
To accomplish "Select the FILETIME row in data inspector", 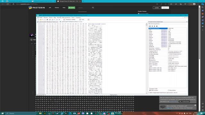I will coord(168,57).
